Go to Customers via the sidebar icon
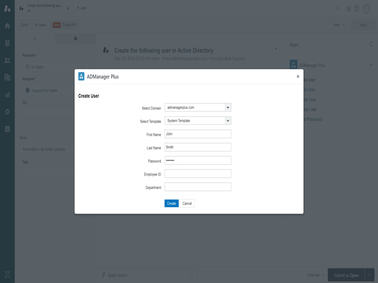378x283 pixels. (x=7, y=60)
